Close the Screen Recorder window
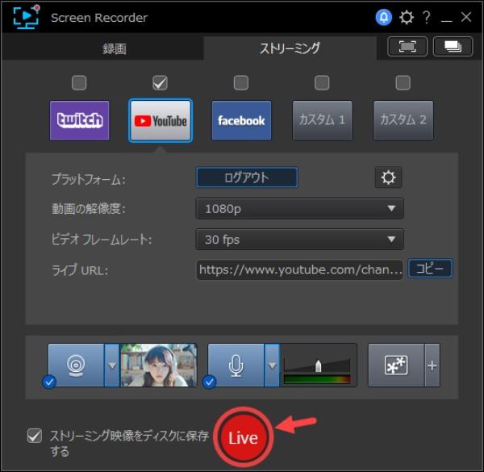The height and width of the screenshot is (472, 484). click(466, 17)
